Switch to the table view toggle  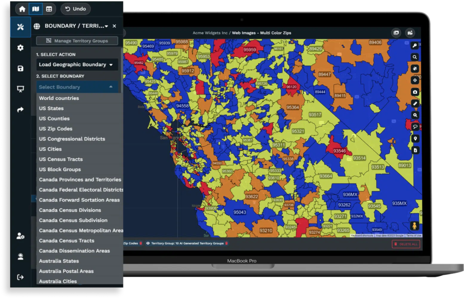[49, 9]
